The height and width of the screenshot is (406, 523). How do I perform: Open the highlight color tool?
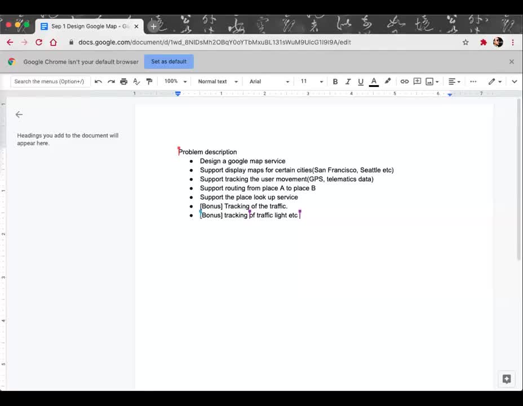[x=388, y=81]
